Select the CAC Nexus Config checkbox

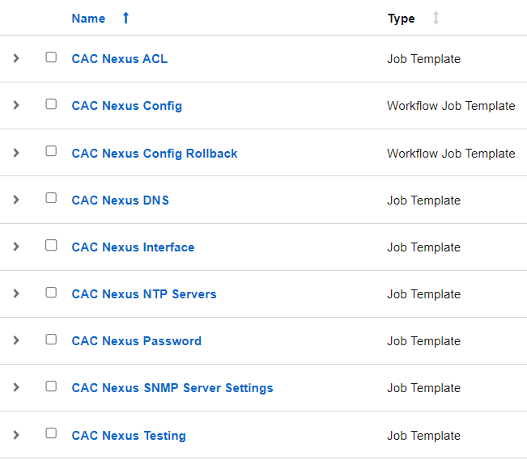click(x=51, y=104)
